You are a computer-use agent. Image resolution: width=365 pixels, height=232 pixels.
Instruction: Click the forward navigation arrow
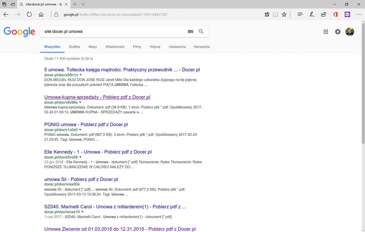18,15
